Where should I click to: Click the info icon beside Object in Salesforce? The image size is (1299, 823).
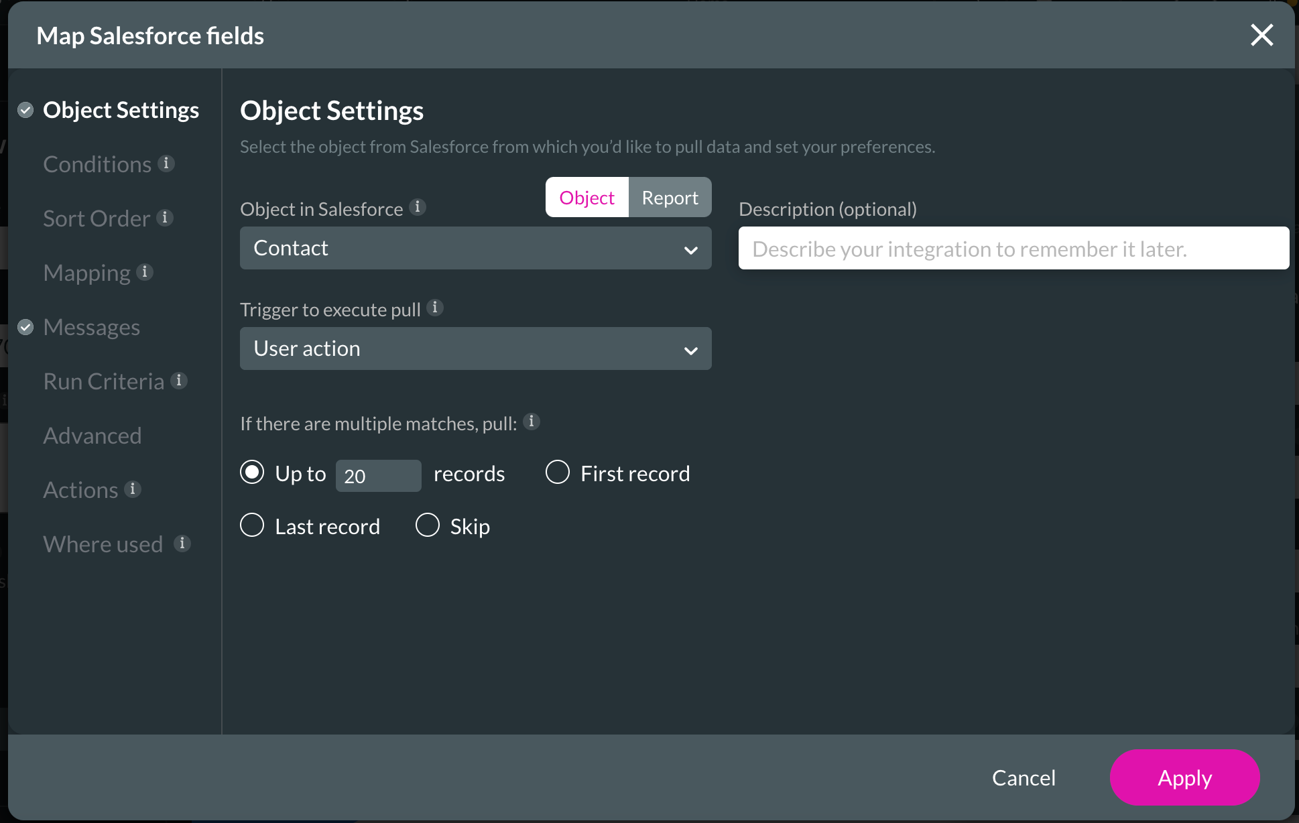418,207
